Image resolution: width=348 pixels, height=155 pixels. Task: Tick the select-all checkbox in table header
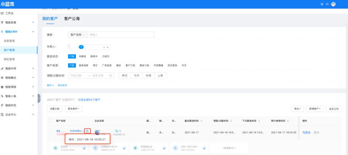(x=50, y=121)
